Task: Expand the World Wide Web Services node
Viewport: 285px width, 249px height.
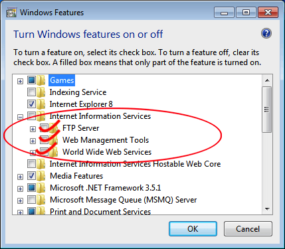Action: pos(33,153)
